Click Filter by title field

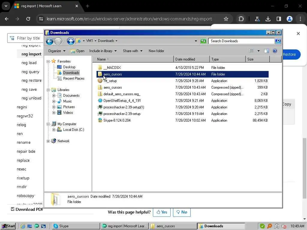[x=25, y=38]
